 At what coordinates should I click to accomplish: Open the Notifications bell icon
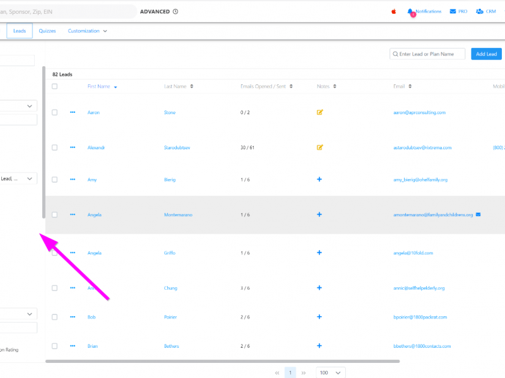pos(411,11)
